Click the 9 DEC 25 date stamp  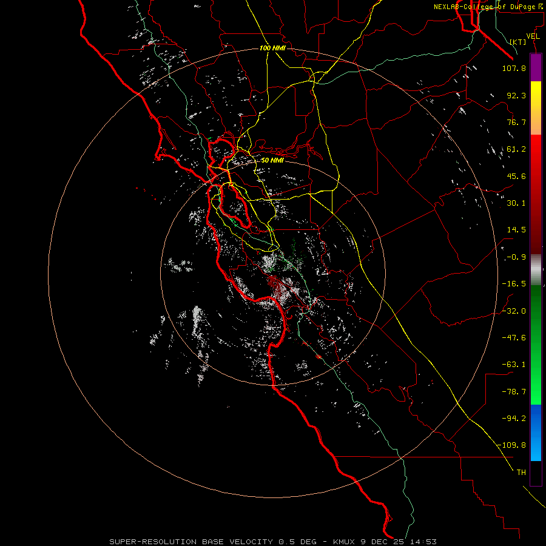[x=382, y=542]
